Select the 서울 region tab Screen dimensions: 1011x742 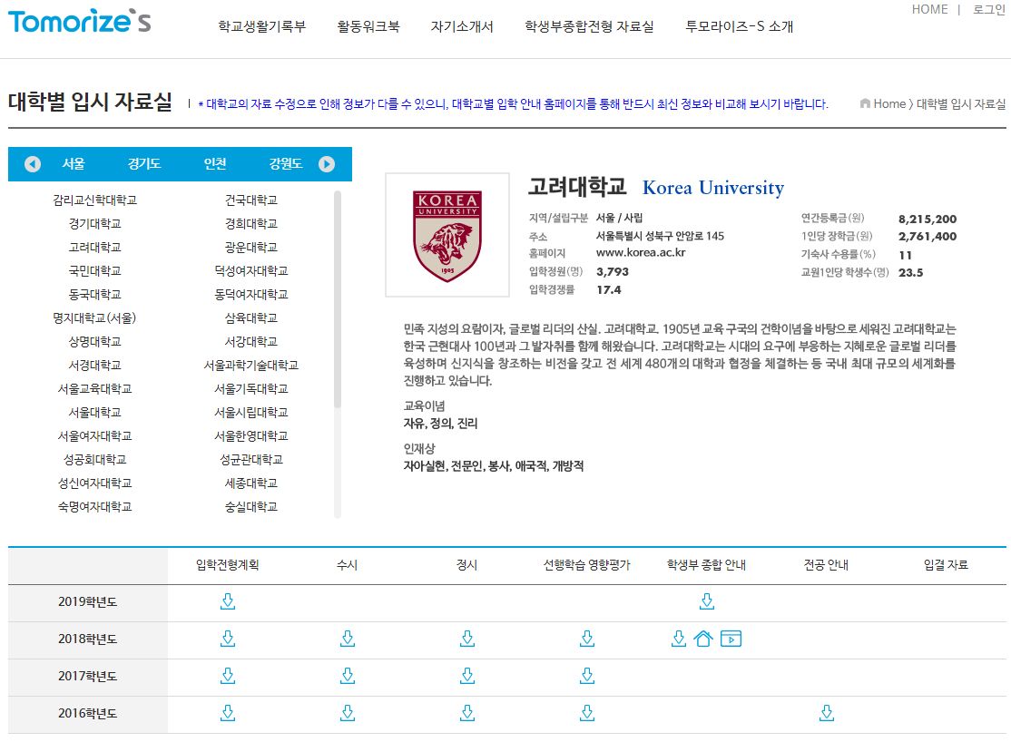73,164
